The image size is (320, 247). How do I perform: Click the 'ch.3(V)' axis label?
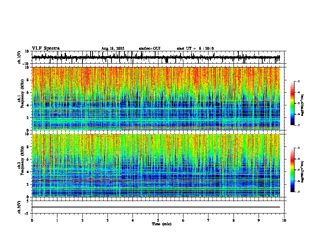tap(19, 207)
